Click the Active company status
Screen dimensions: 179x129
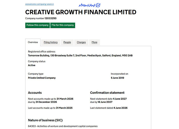tap(32, 65)
